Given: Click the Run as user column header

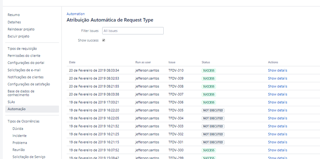Looking at the screenshot, I should [x=143, y=62].
